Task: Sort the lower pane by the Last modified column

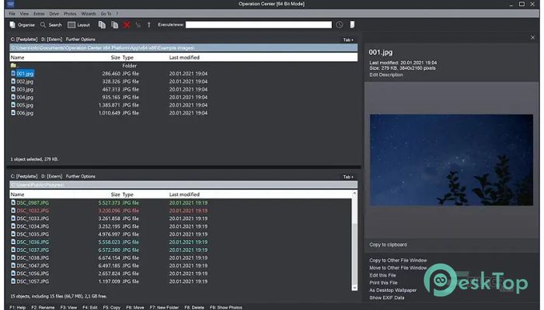Action: point(184,195)
